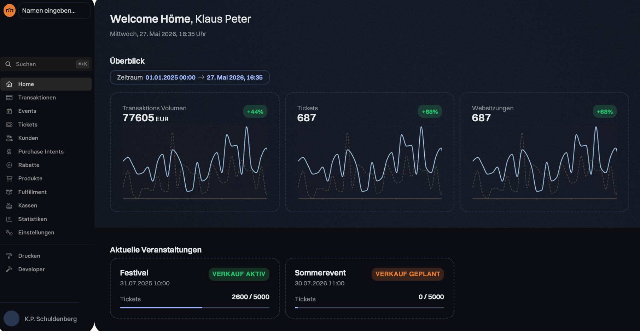Screen dimensions: 640x331
Task: Click the K.P. Schuldenberg user name
Action: pos(51,319)
